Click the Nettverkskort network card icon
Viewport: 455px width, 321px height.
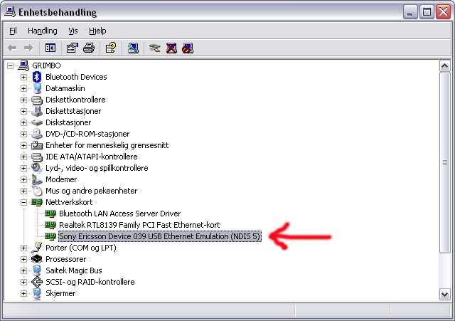[x=37, y=202]
